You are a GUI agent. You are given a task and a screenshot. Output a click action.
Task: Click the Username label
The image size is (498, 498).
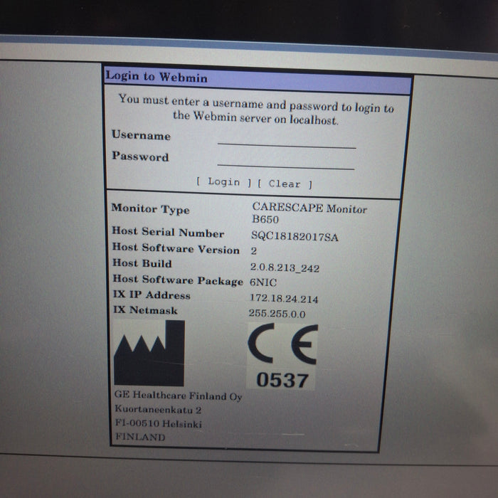141,135
